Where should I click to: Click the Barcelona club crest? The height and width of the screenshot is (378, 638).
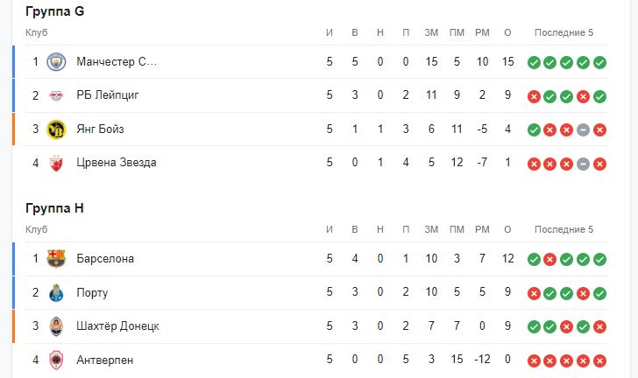(x=56, y=259)
